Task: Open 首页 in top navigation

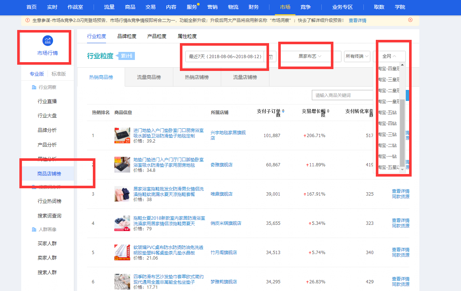Action: (32, 7)
